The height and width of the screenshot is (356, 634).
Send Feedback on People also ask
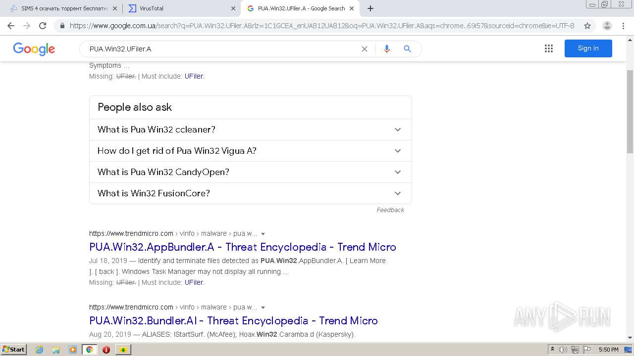[x=390, y=210]
